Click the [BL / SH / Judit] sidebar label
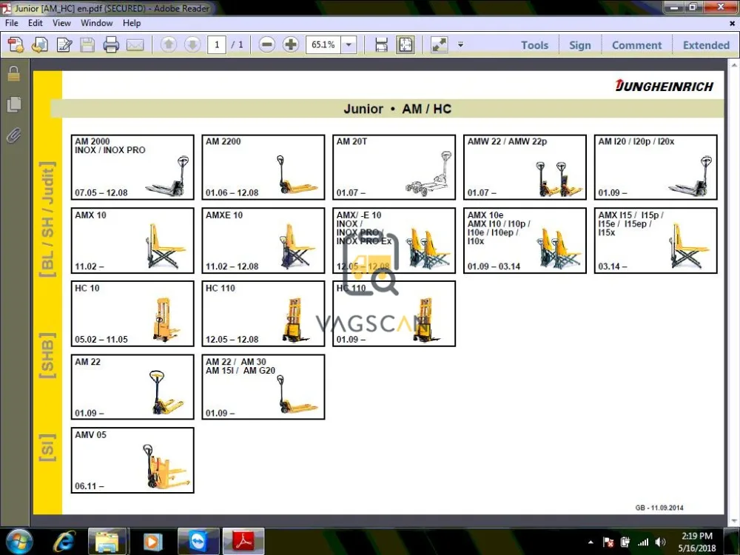 [47, 220]
